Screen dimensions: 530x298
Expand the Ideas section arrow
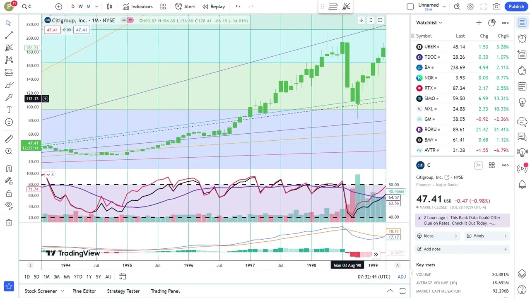pyautogui.click(x=456, y=236)
